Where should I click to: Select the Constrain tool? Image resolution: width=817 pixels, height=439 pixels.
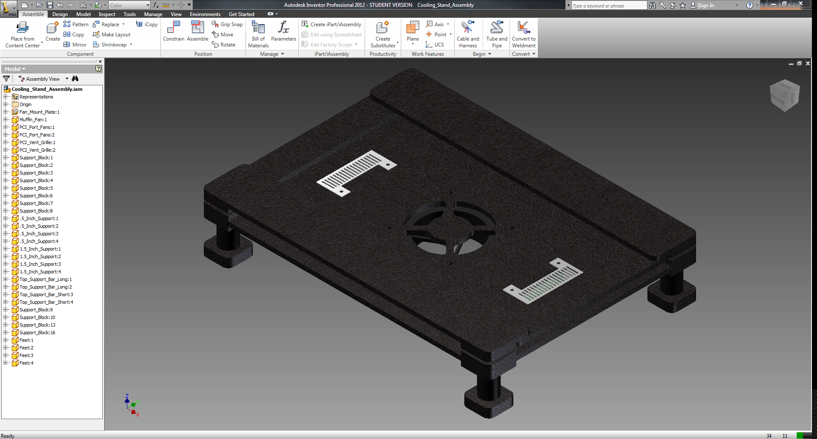[x=173, y=31]
